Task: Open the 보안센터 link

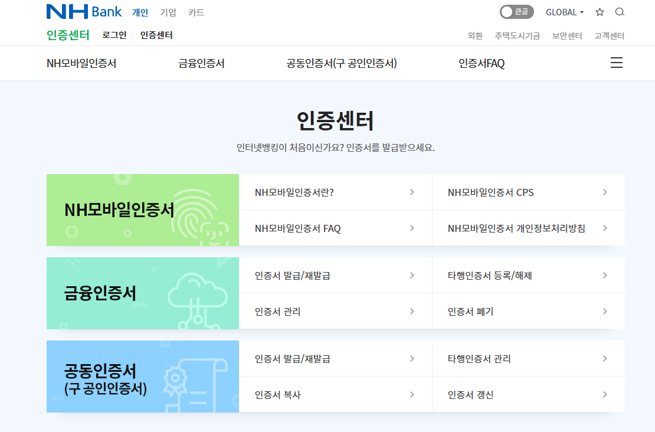Action: (x=567, y=36)
